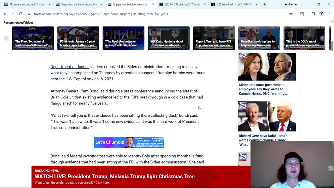Play 'Report: Trump to travel US' video

214,38
